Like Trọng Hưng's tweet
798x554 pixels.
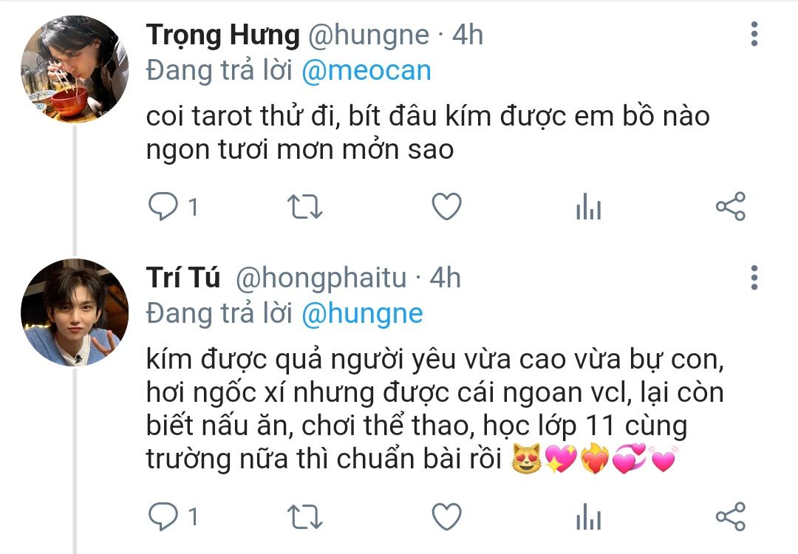click(x=446, y=207)
